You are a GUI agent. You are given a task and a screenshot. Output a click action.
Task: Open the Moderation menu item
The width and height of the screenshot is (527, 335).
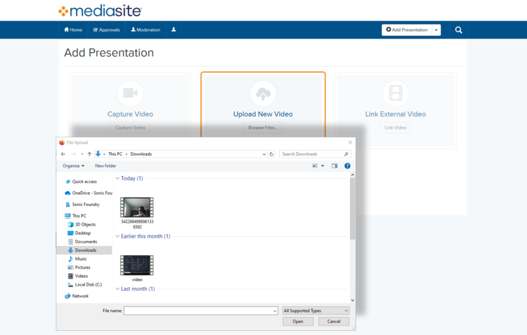pos(146,29)
